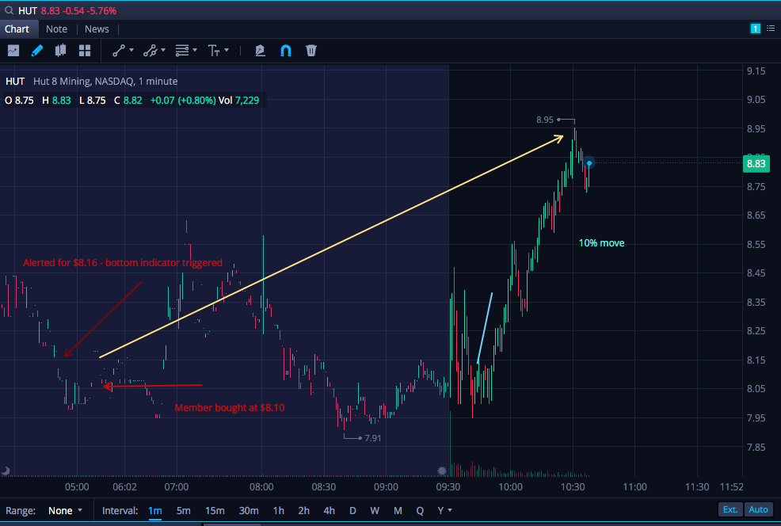
Task: Open the list menu icon at top right
Action: 771,29
